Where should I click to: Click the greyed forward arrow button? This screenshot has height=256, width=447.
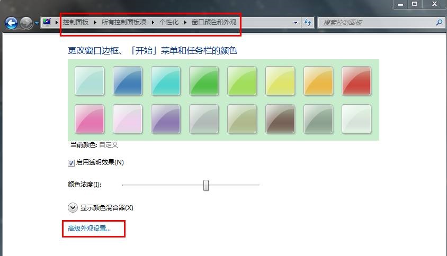(26, 23)
